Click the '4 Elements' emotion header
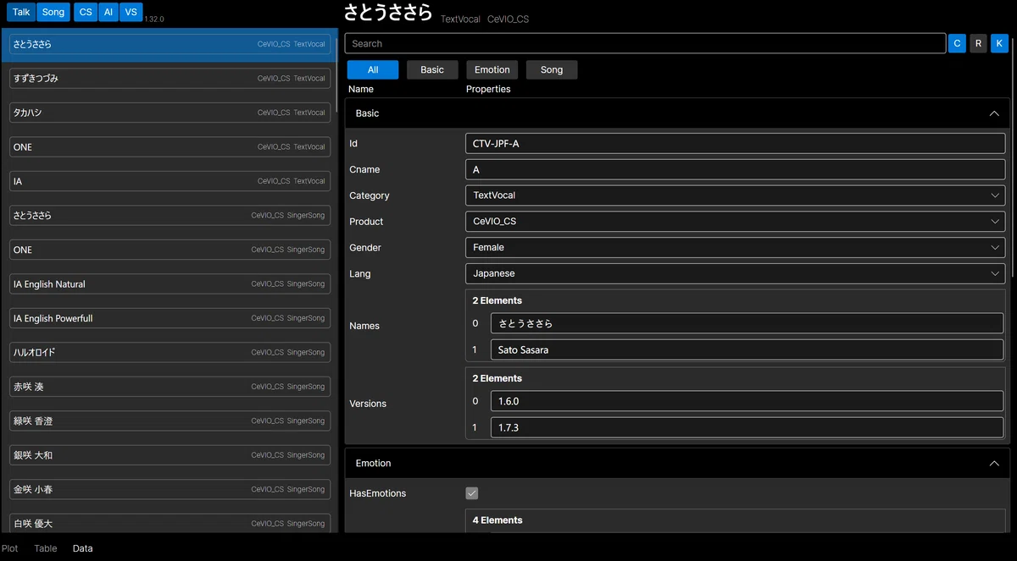 pos(497,520)
